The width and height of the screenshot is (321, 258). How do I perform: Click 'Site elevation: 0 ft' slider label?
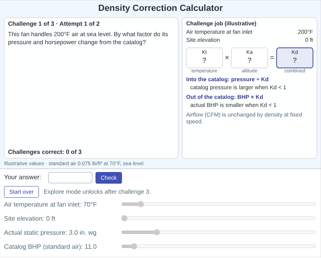tap(30, 219)
